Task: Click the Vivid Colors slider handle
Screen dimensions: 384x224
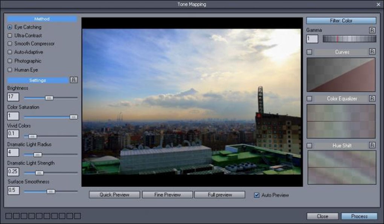Action: [32, 136]
